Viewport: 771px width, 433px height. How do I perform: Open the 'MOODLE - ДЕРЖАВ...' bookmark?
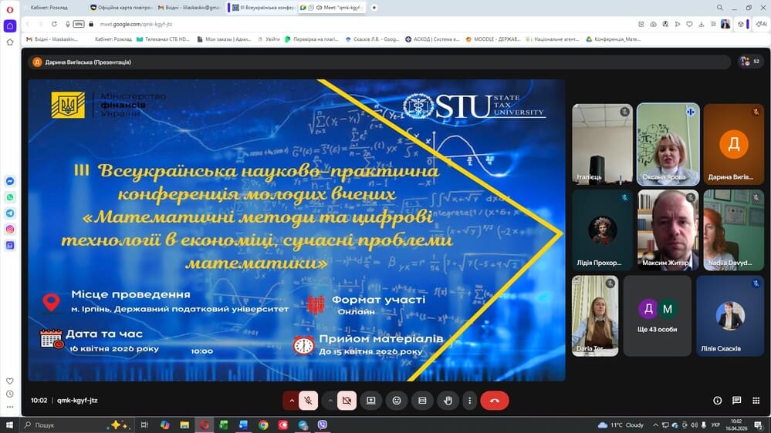pos(495,39)
